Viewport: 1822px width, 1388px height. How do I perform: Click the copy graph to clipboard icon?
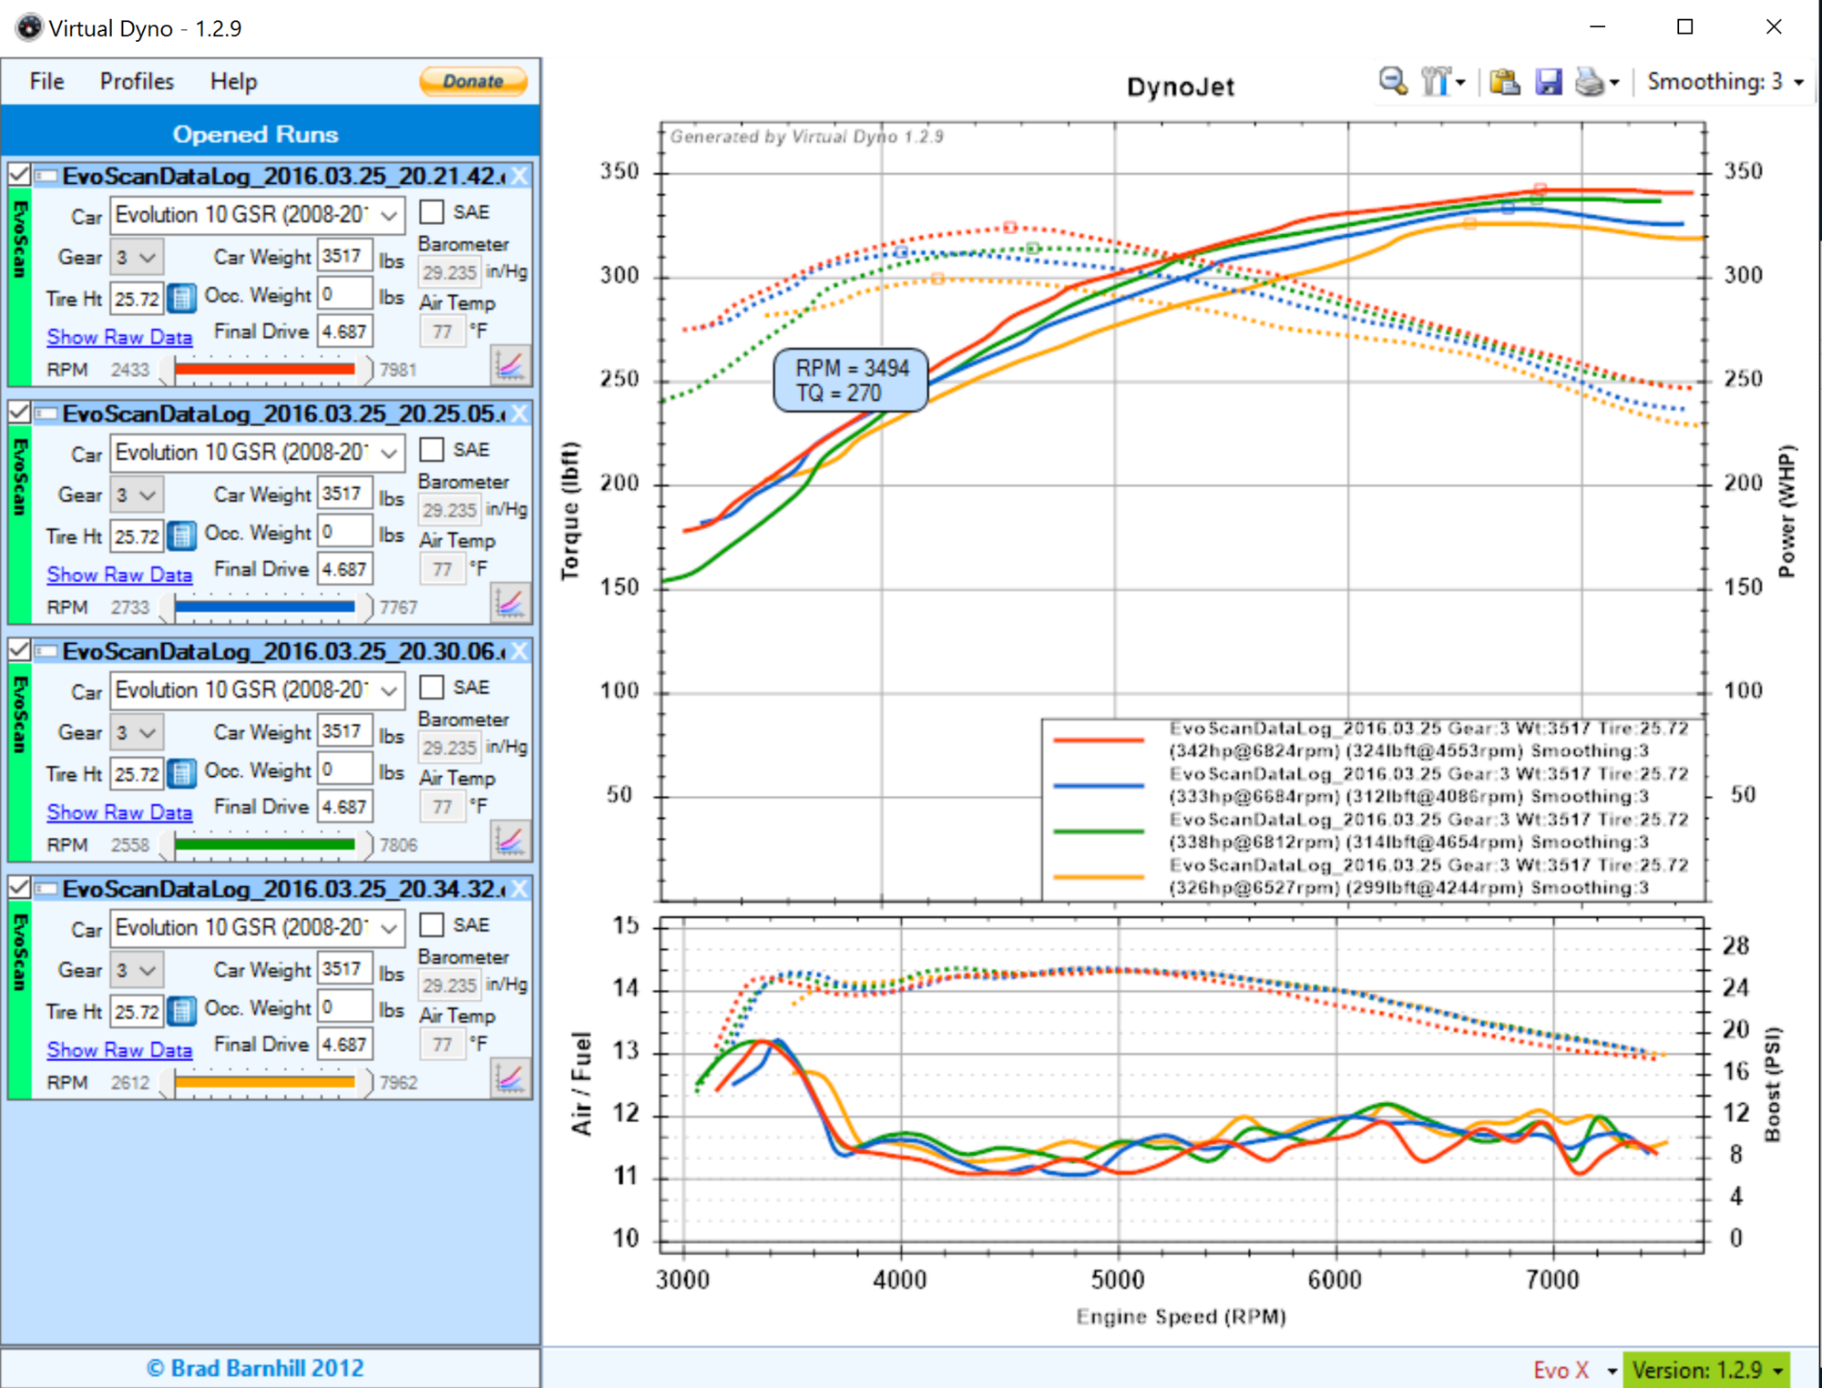pyautogui.click(x=1504, y=81)
